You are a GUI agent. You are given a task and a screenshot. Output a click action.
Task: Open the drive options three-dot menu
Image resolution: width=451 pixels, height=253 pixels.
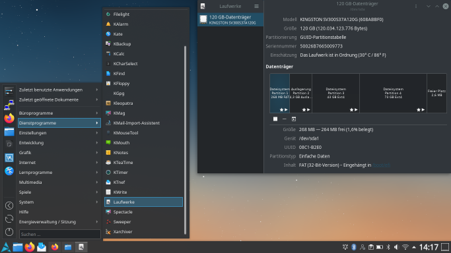[416, 7]
